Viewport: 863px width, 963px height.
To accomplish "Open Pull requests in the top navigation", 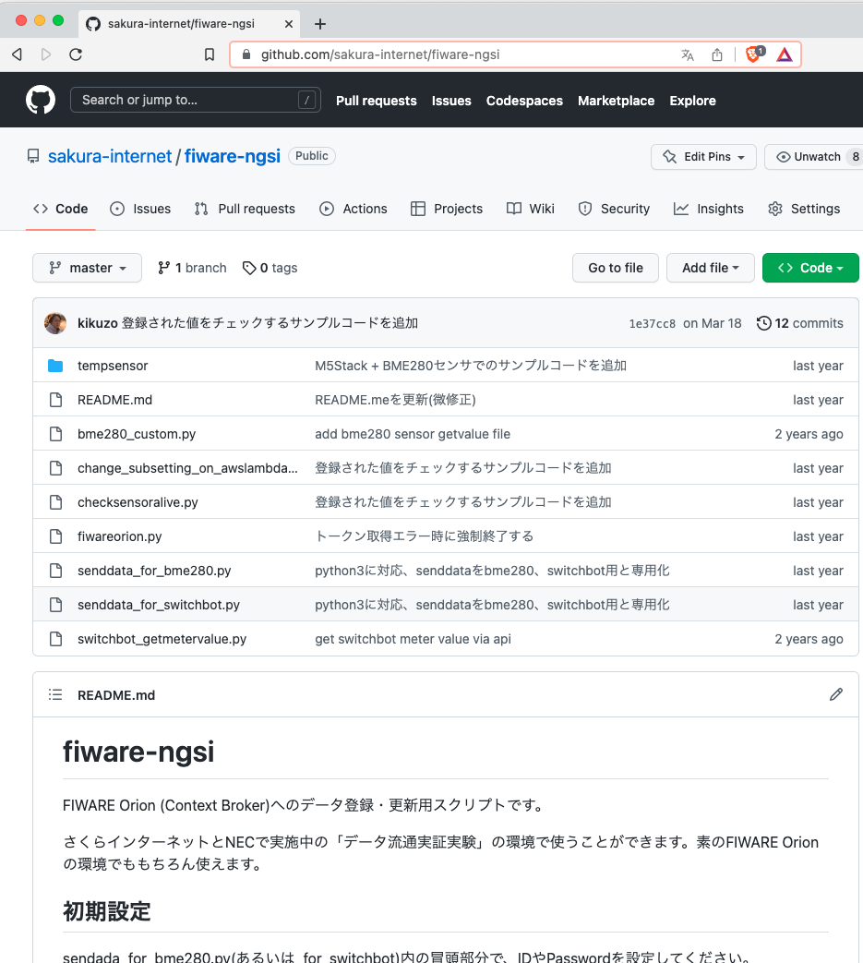I will pyautogui.click(x=377, y=101).
